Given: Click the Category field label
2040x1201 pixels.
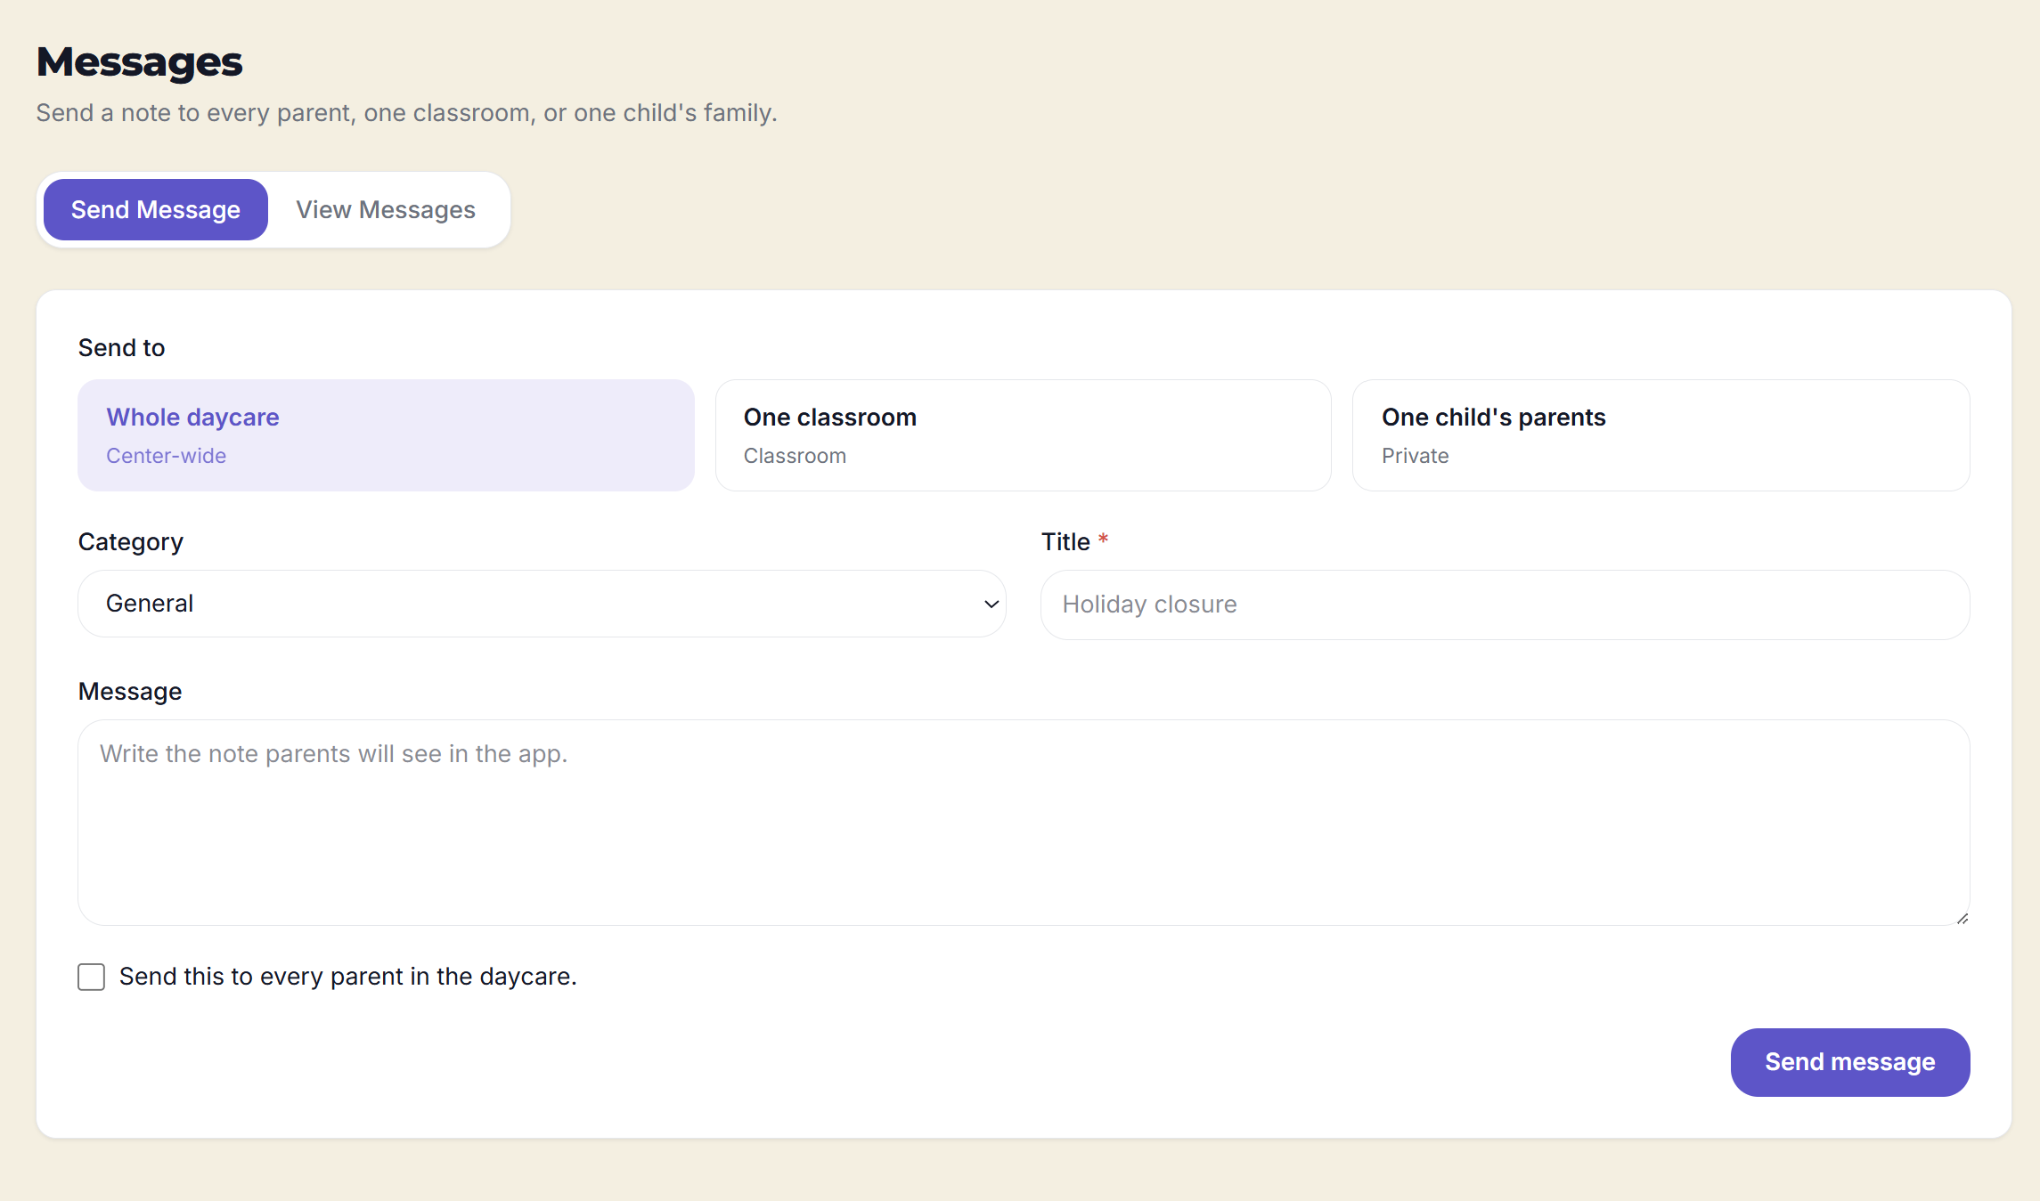Looking at the screenshot, I should click(131, 542).
